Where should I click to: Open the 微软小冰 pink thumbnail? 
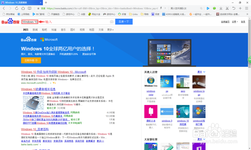point(151,111)
